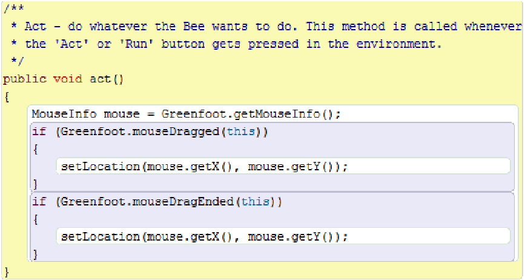Click the setLocation line under mouseDragged
The width and height of the screenshot is (525, 280).
(x=204, y=167)
